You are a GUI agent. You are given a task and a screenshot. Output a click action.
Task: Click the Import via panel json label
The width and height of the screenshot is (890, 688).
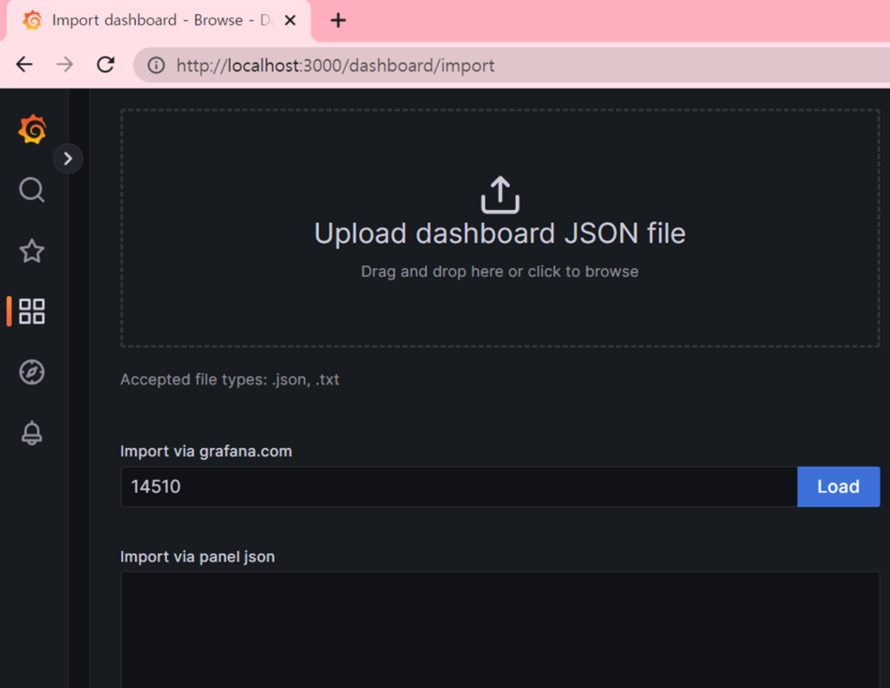tap(198, 557)
